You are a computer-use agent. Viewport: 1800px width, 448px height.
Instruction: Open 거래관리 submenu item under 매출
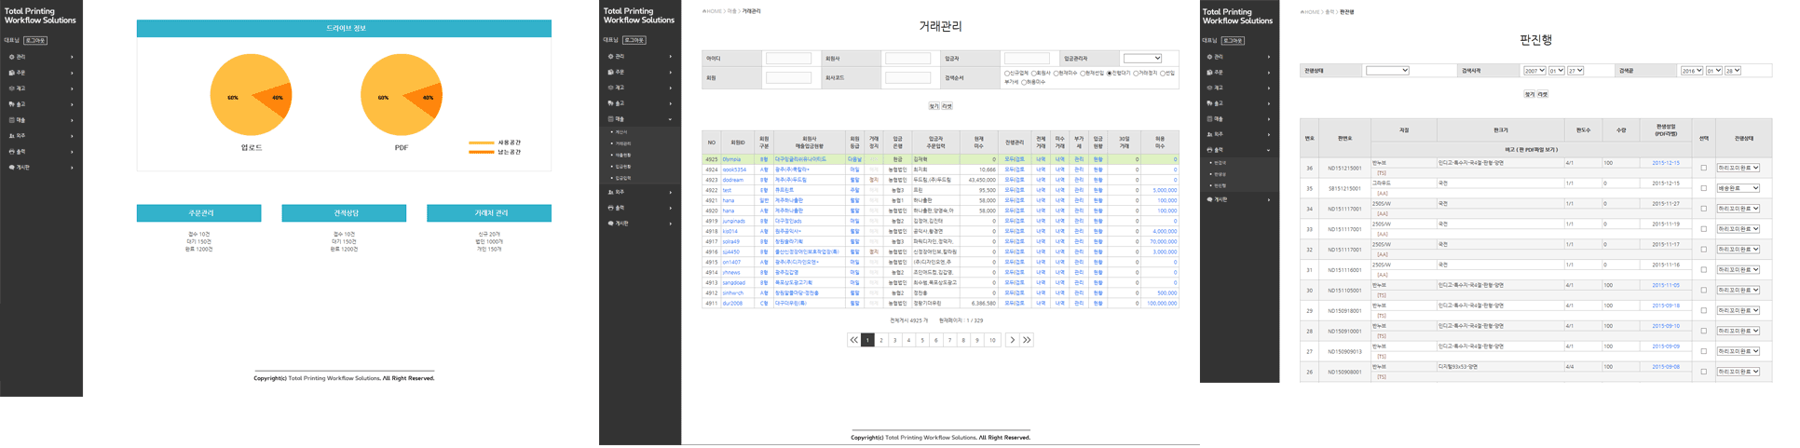[622, 143]
